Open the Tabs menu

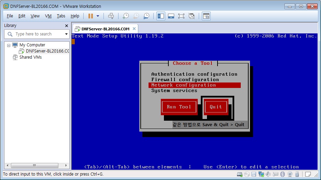(61, 16)
